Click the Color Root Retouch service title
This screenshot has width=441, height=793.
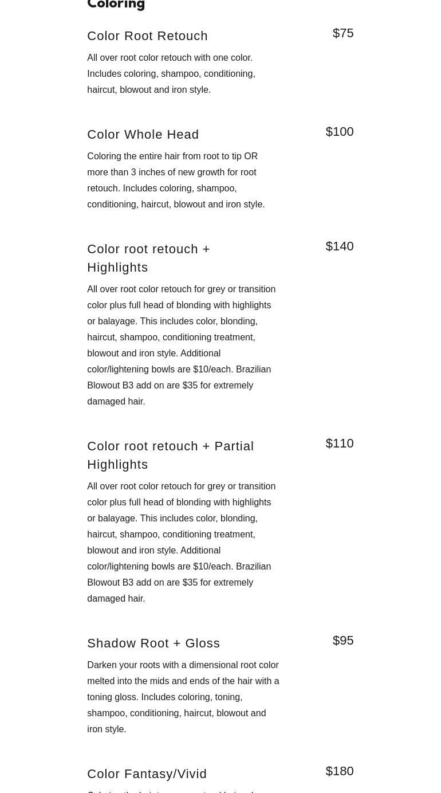tap(147, 36)
